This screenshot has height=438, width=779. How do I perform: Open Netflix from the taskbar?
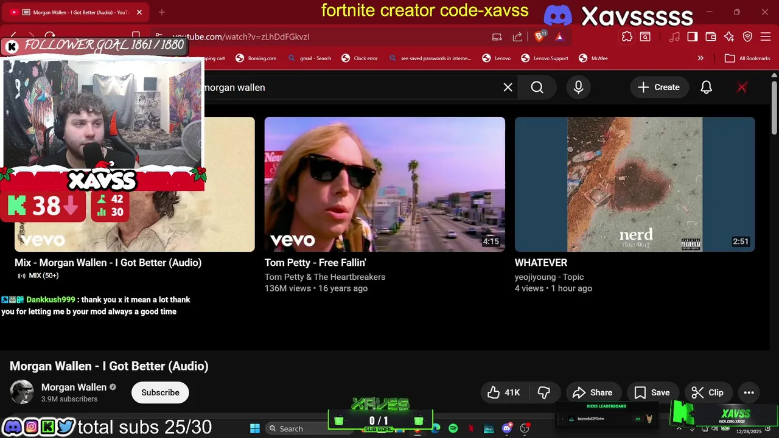[x=471, y=428]
